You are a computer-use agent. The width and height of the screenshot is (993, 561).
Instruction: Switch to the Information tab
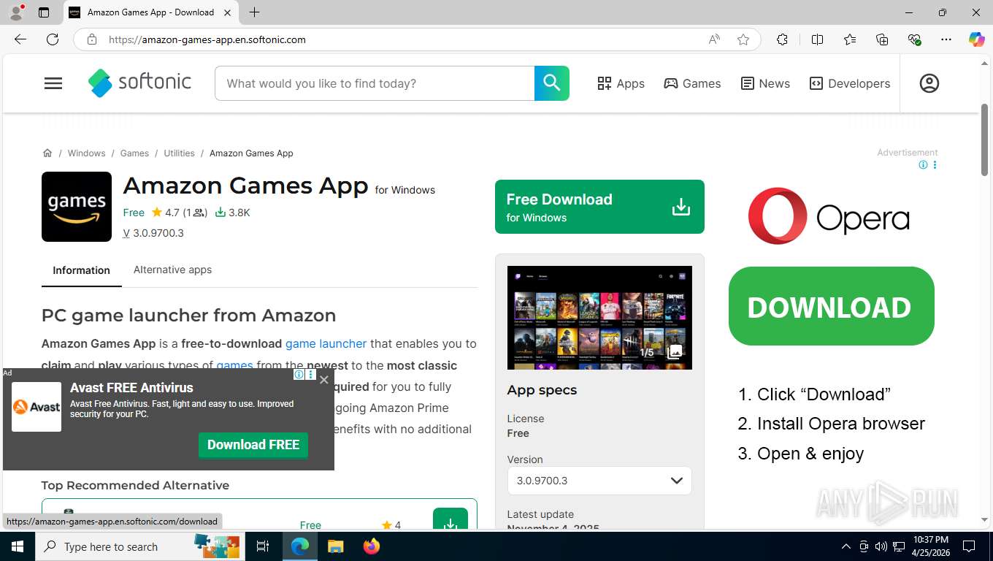tap(81, 270)
